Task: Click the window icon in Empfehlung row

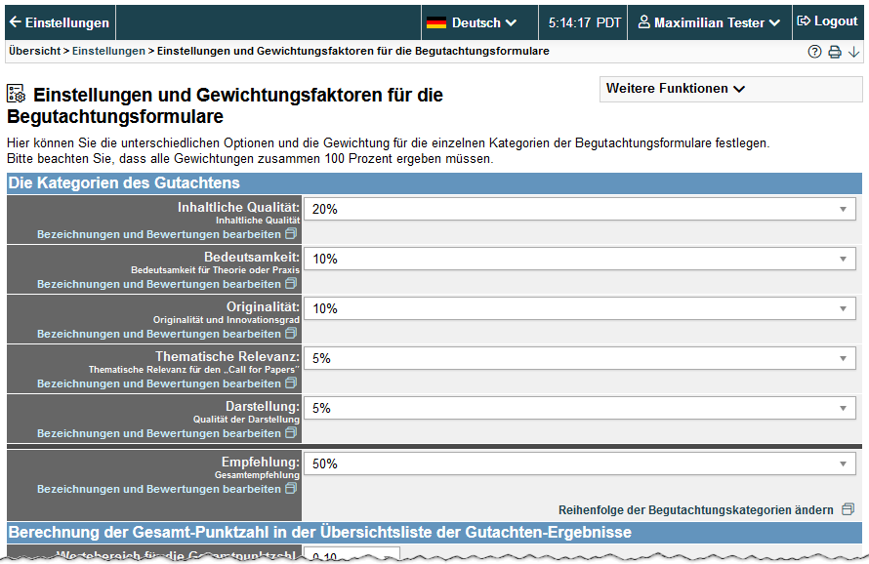Action: [291, 489]
